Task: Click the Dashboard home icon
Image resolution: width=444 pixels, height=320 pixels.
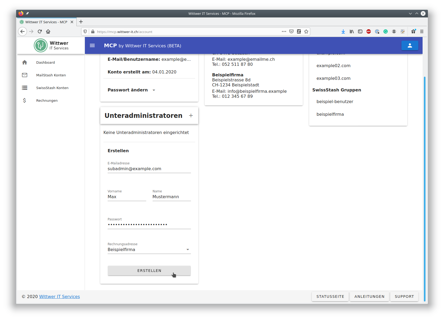Action: point(25,62)
